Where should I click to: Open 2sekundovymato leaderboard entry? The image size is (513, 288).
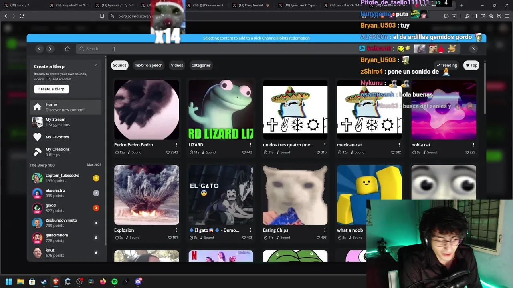66,223
